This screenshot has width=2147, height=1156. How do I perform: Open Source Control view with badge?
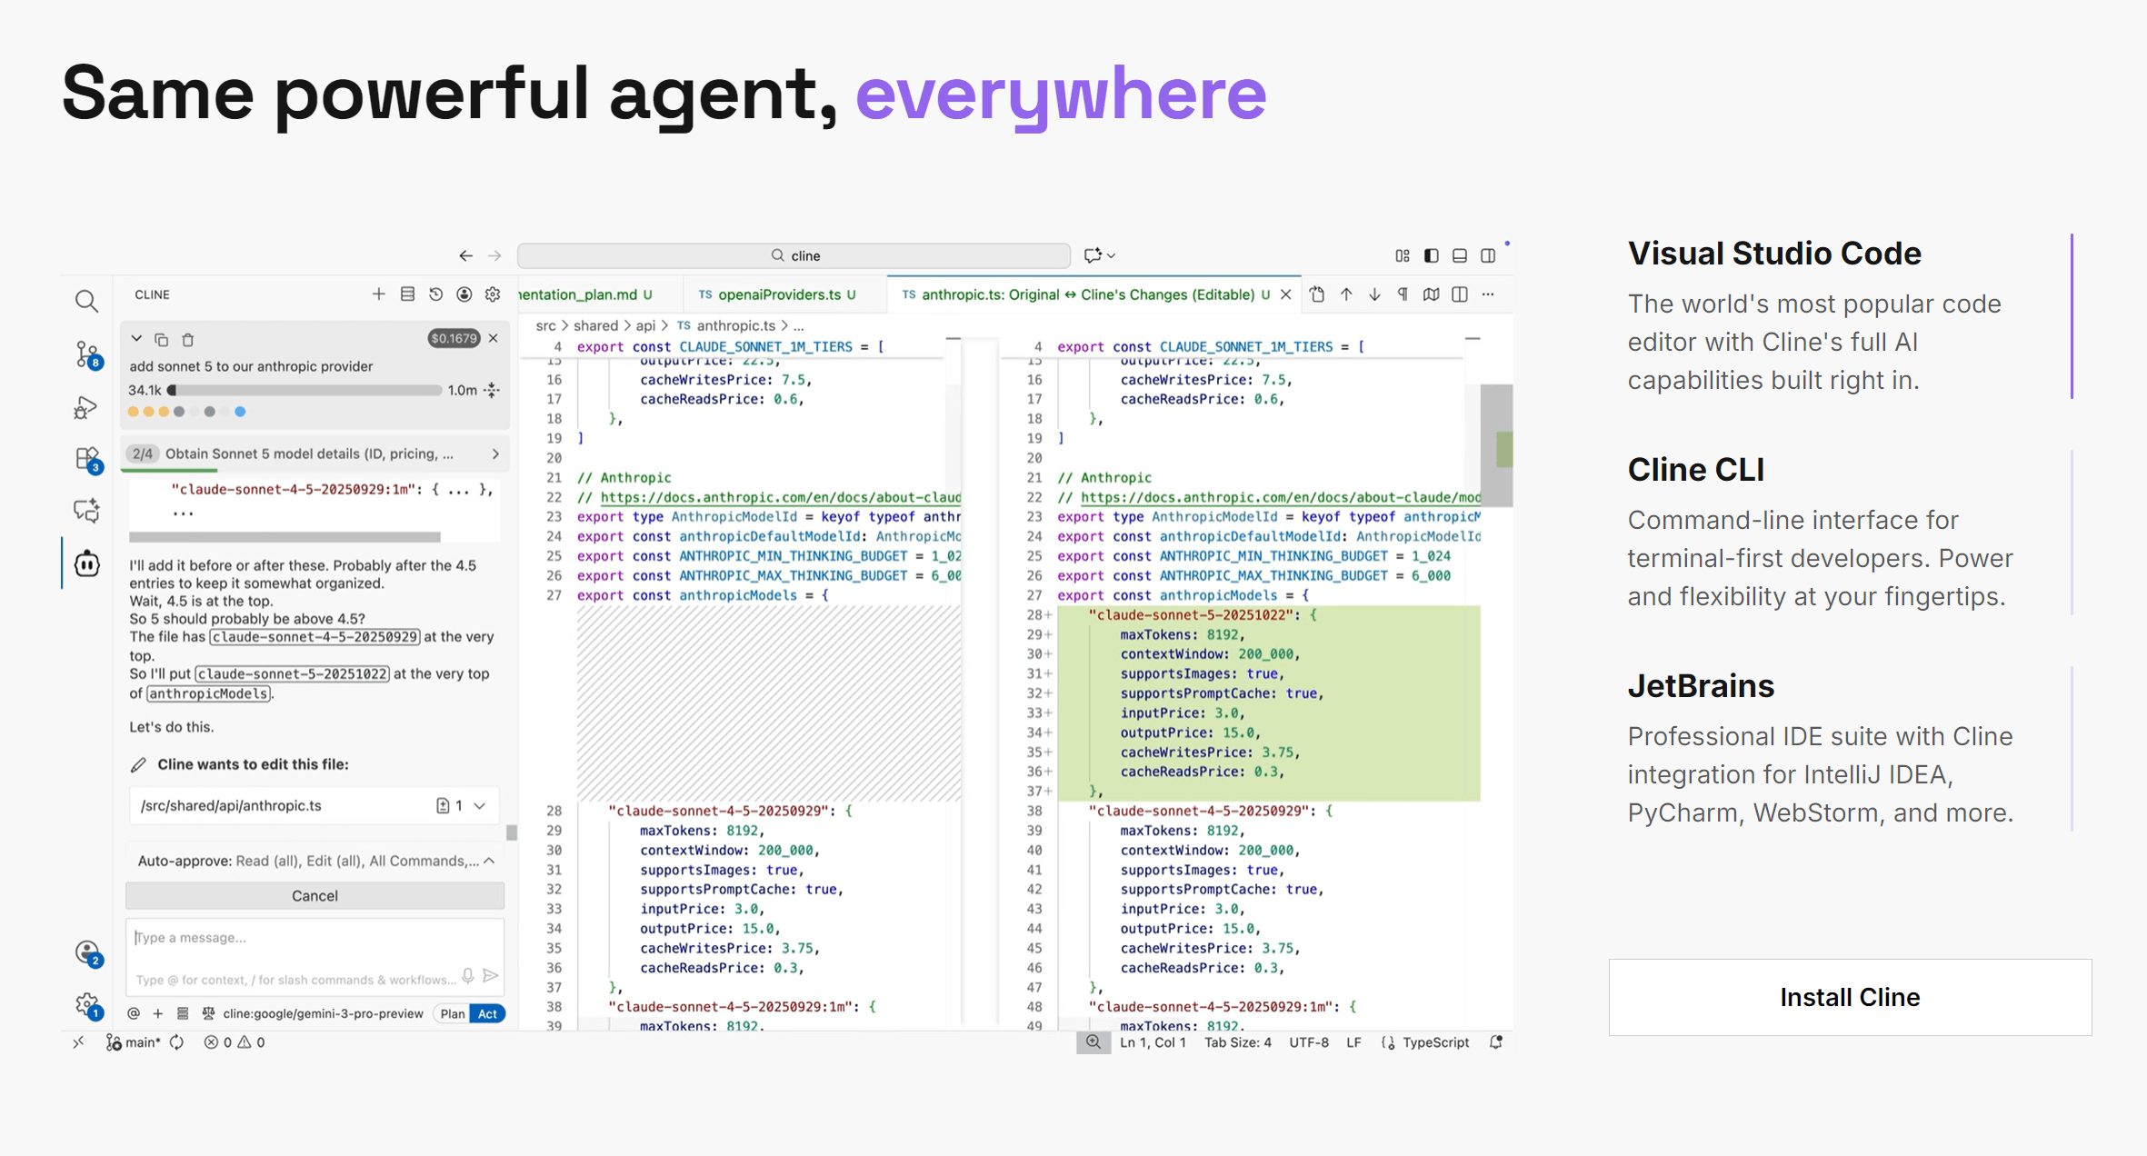pyautogui.click(x=86, y=354)
